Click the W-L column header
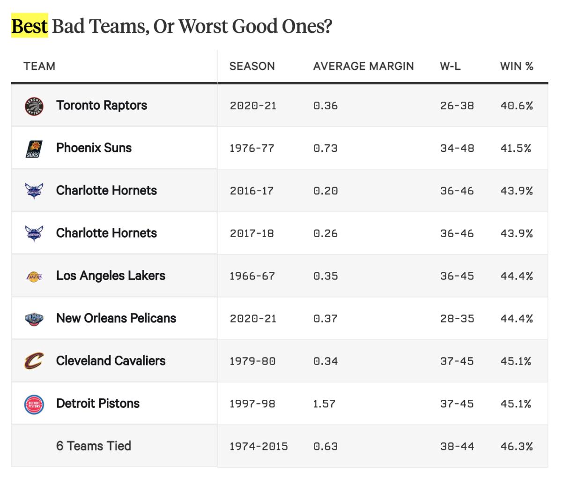 450,66
